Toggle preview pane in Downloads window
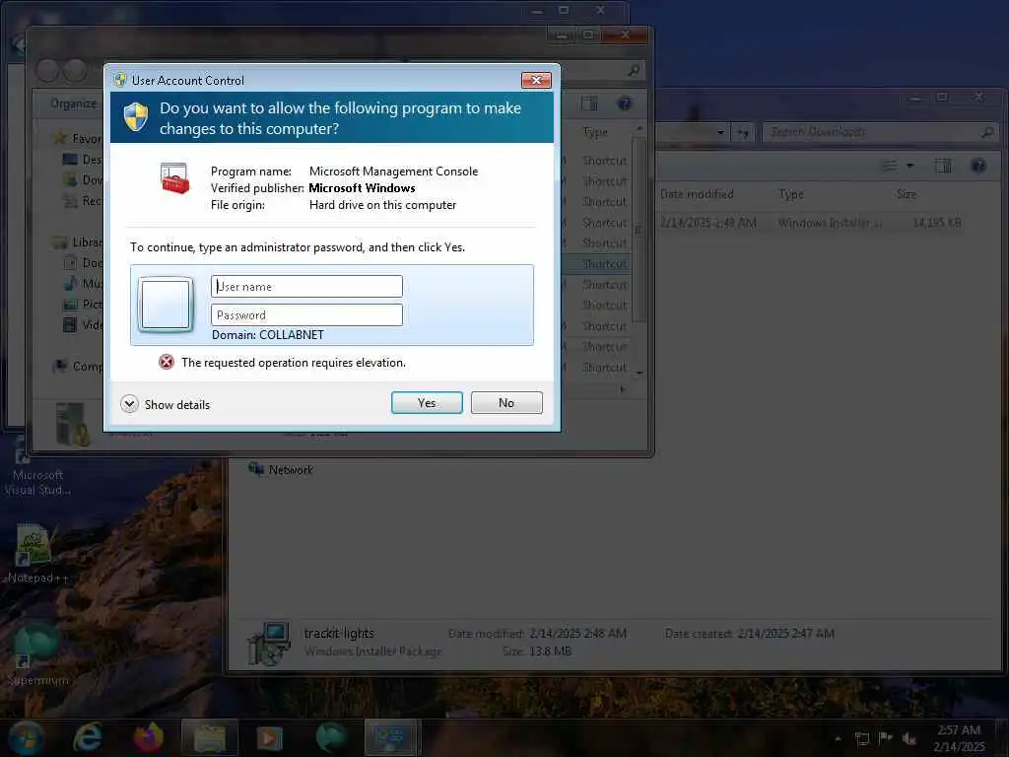1009x757 pixels. pos(943,166)
